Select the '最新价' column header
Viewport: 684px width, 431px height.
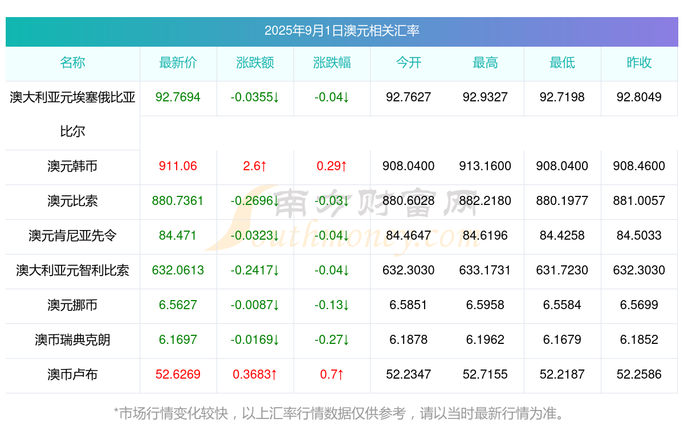178,63
